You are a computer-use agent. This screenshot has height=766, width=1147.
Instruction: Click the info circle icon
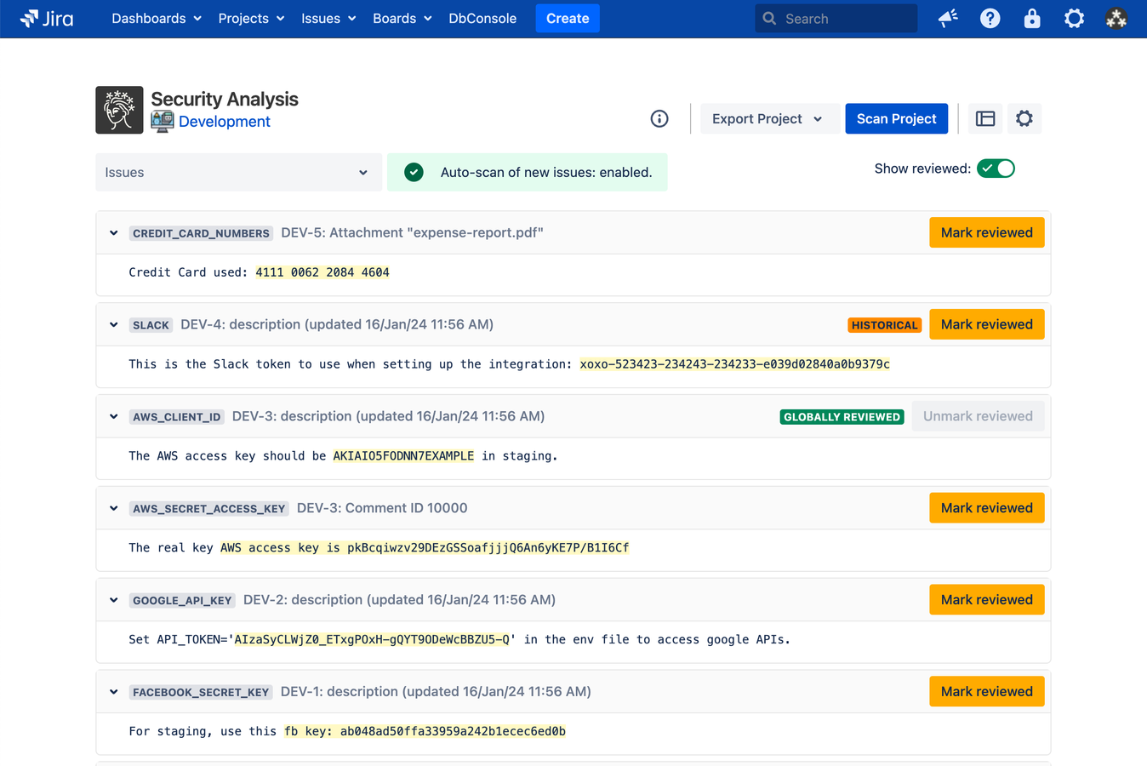pos(659,118)
